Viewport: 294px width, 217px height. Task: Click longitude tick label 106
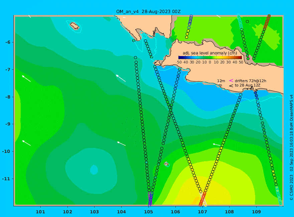point(175,212)
